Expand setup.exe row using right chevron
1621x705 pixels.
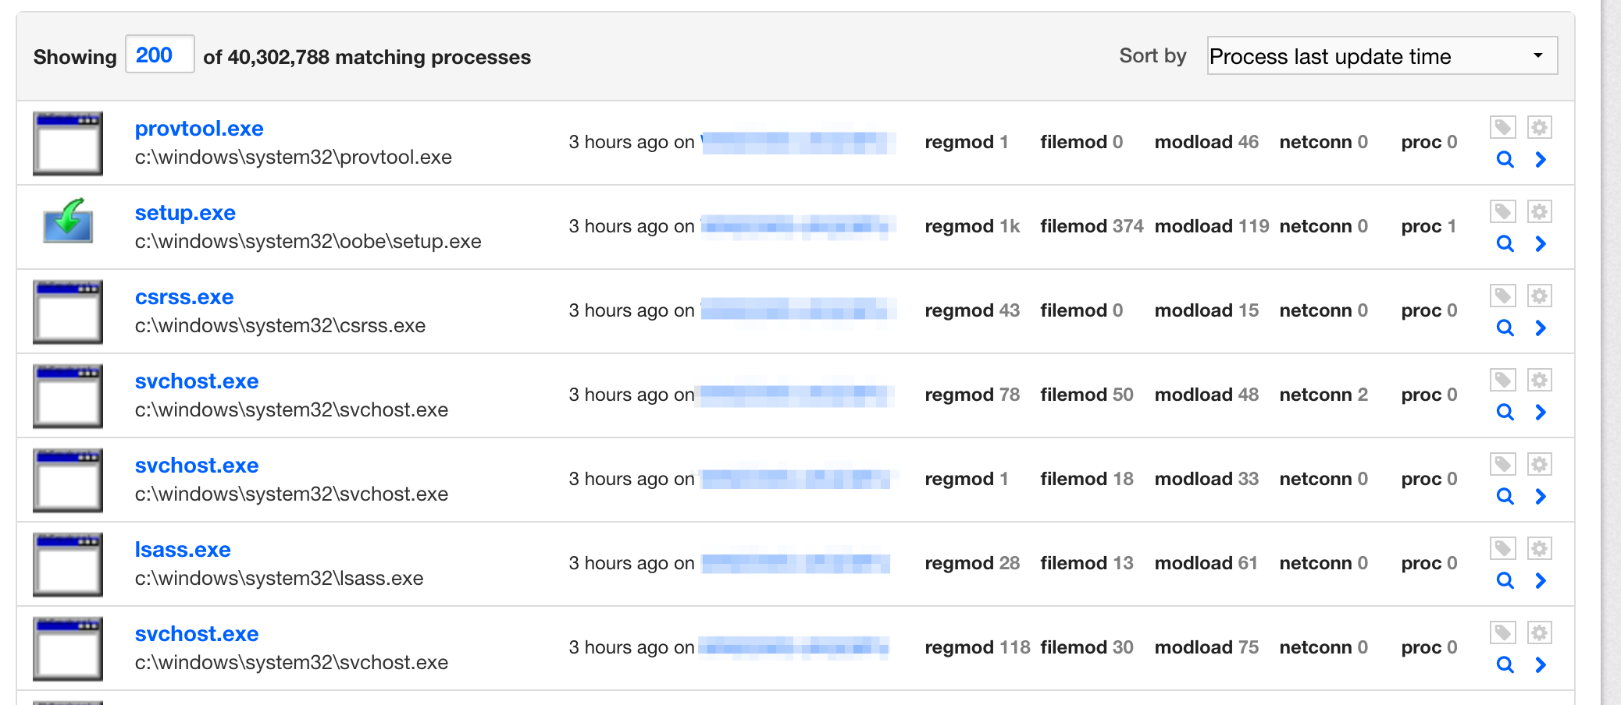[x=1541, y=244]
